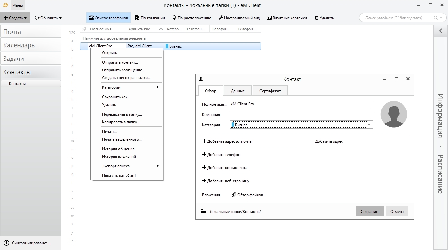
Task: Click the contact avatar photo placeholder
Action: [394, 114]
